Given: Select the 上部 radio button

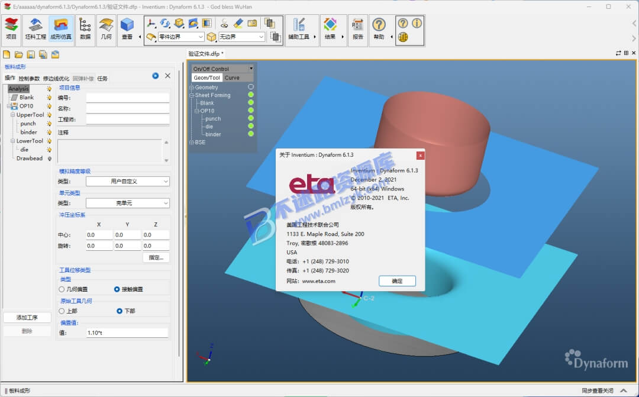Looking at the screenshot, I should point(62,311).
